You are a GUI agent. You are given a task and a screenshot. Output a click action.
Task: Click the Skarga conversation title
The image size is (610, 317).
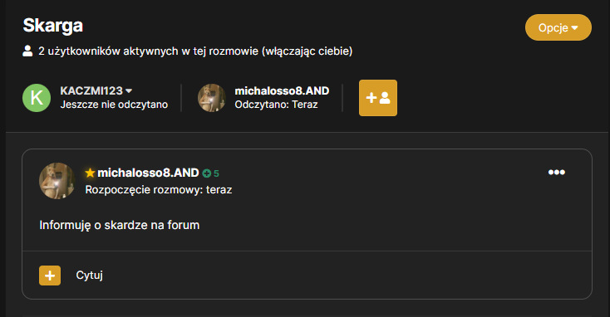tap(53, 26)
